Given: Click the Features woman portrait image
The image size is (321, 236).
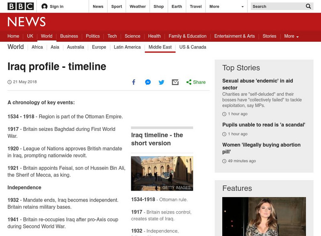Looking at the screenshot, I should click(264, 216).
